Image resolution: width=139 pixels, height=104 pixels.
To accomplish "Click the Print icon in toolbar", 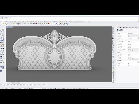I will [8, 24].
